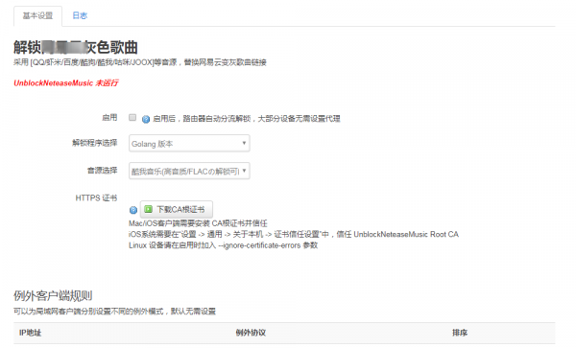Open the 音源选择 dropdown showing 酷我音乐
Viewport: 576px width, 348px height.
click(189, 171)
